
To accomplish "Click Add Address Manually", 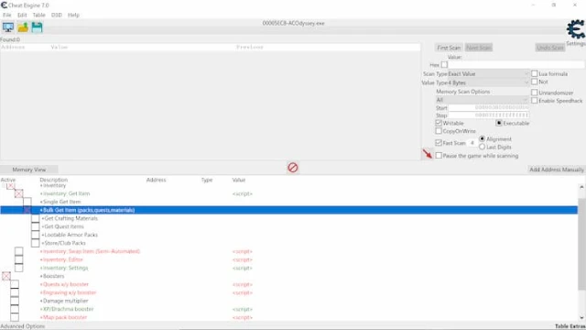I will (x=556, y=170).
